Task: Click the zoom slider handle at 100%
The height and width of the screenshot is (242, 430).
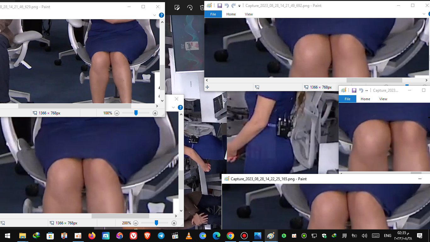Action: tap(136, 113)
